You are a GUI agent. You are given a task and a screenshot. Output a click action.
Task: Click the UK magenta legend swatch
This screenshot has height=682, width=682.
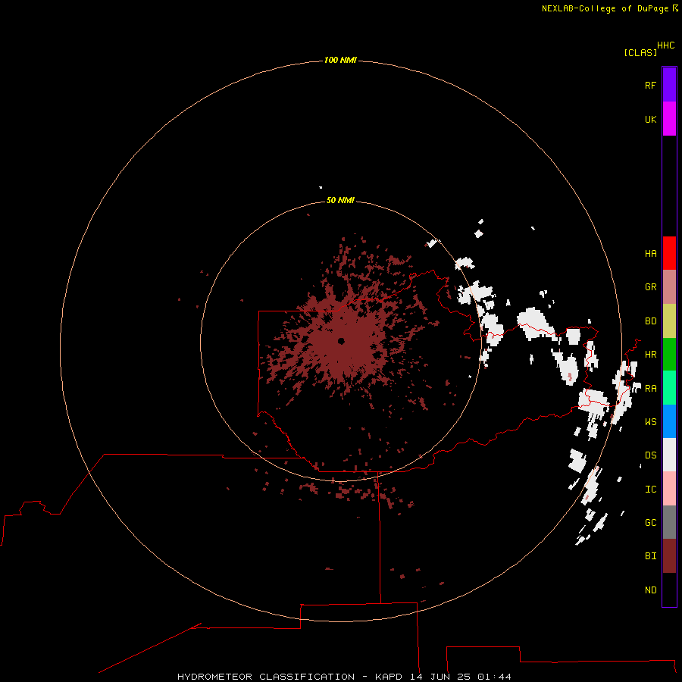669,119
